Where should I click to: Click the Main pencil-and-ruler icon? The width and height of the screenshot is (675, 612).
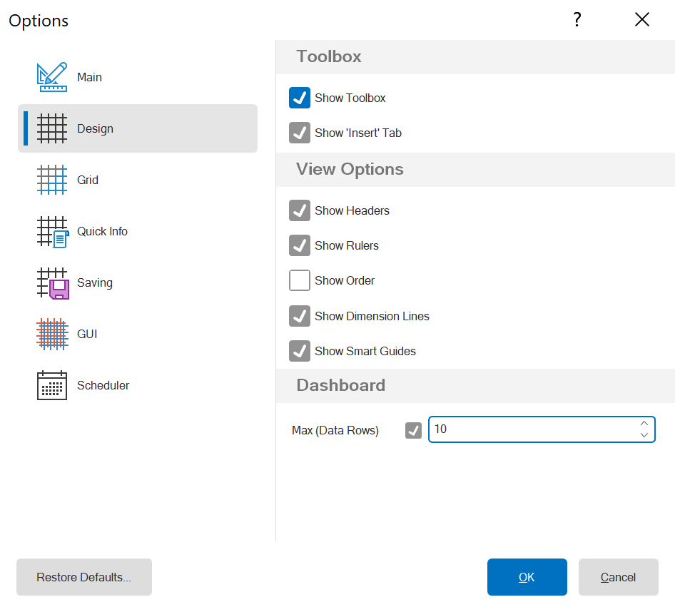click(x=52, y=77)
